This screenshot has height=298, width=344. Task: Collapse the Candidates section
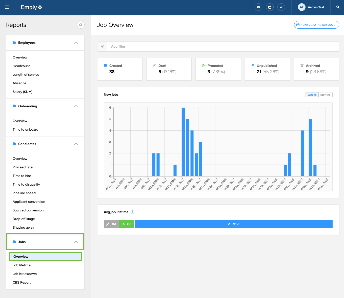click(x=76, y=144)
